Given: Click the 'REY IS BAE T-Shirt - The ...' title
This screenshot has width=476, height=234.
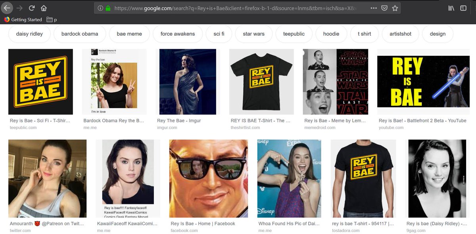Looking at the screenshot, I should [x=261, y=121].
